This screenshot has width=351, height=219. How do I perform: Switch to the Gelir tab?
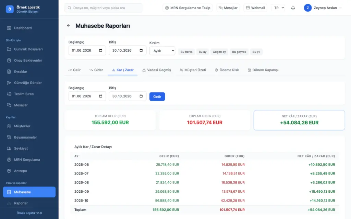coord(74,70)
